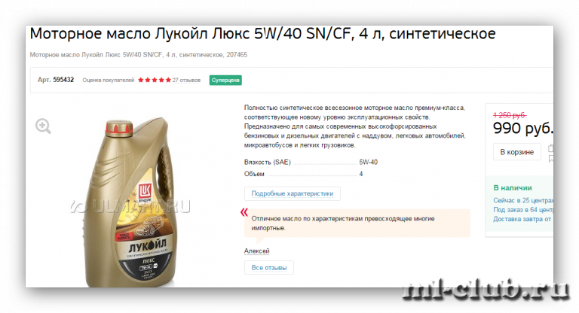Click the bookmark icon under compare icon
579x313 pixels.
coord(551,159)
